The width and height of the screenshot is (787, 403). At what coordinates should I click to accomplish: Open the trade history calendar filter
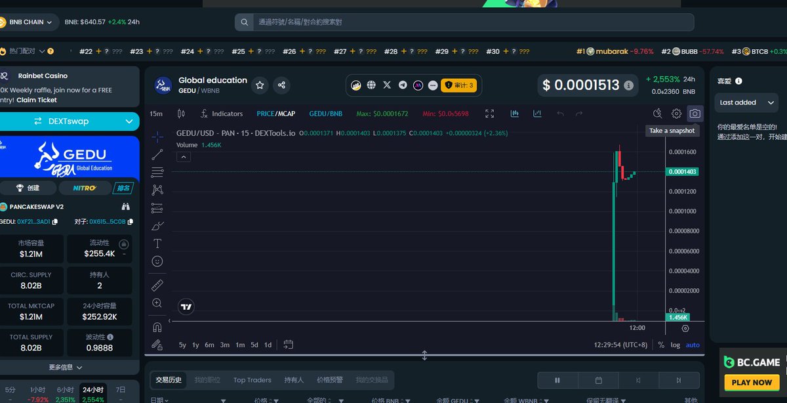click(x=598, y=380)
